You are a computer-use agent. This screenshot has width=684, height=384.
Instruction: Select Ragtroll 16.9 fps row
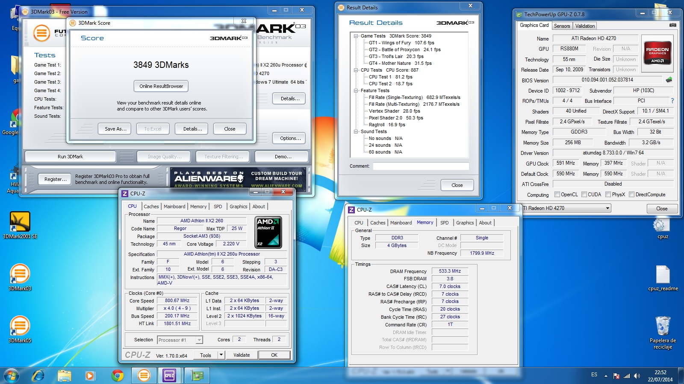coord(386,125)
